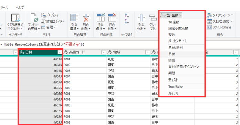240x125 pixels.
Task: Select cell 46065 in 日付 column
Action: tap(40, 99)
